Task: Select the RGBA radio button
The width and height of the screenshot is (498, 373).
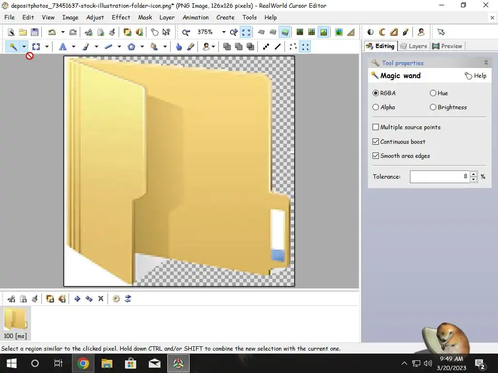Action: (x=376, y=93)
